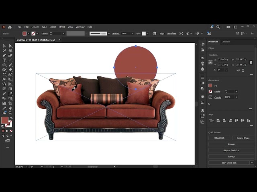Toggle constrain width and height proportions
The height and width of the screenshot is (192, 257).
251,62
